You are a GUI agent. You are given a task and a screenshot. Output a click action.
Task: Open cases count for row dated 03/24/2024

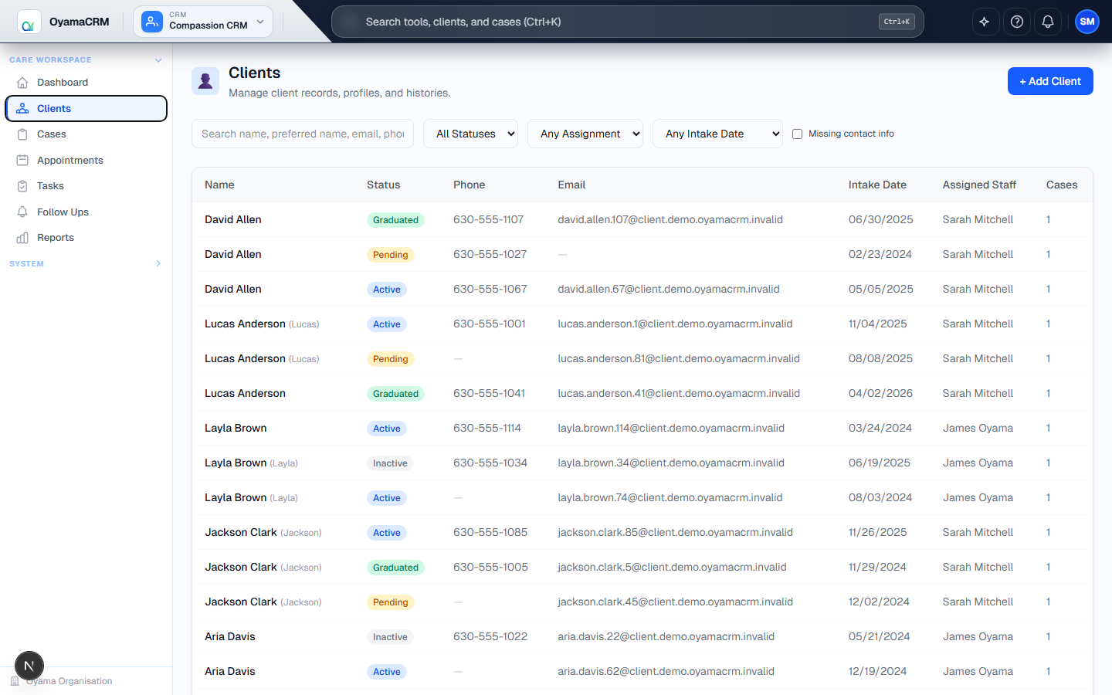click(1048, 428)
